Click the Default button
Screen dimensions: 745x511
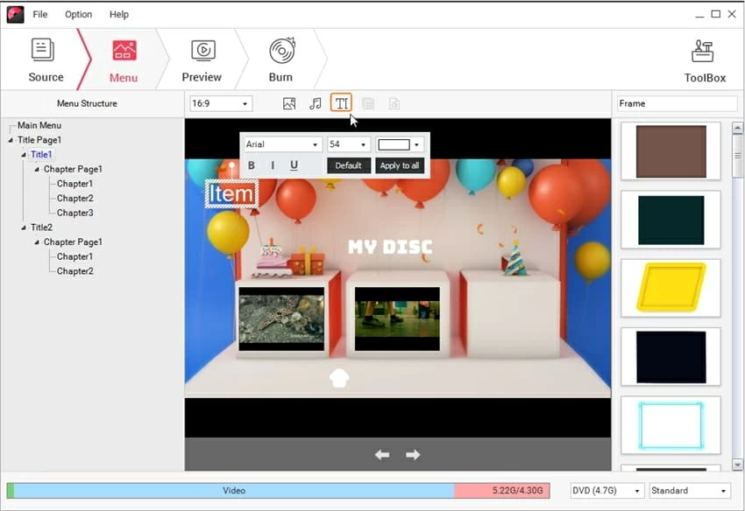pyautogui.click(x=348, y=165)
